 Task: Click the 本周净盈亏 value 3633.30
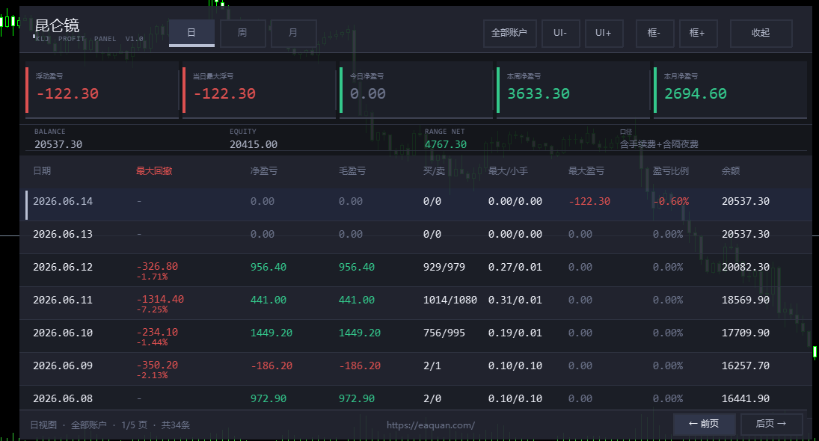click(539, 94)
